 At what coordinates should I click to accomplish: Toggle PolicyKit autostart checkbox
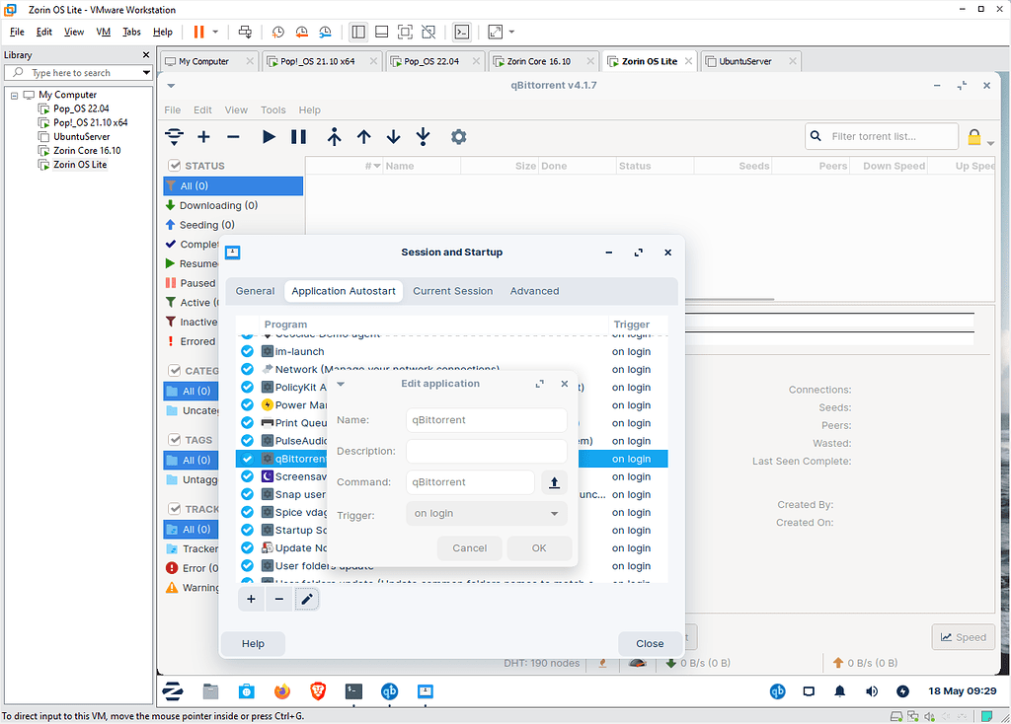247,387
